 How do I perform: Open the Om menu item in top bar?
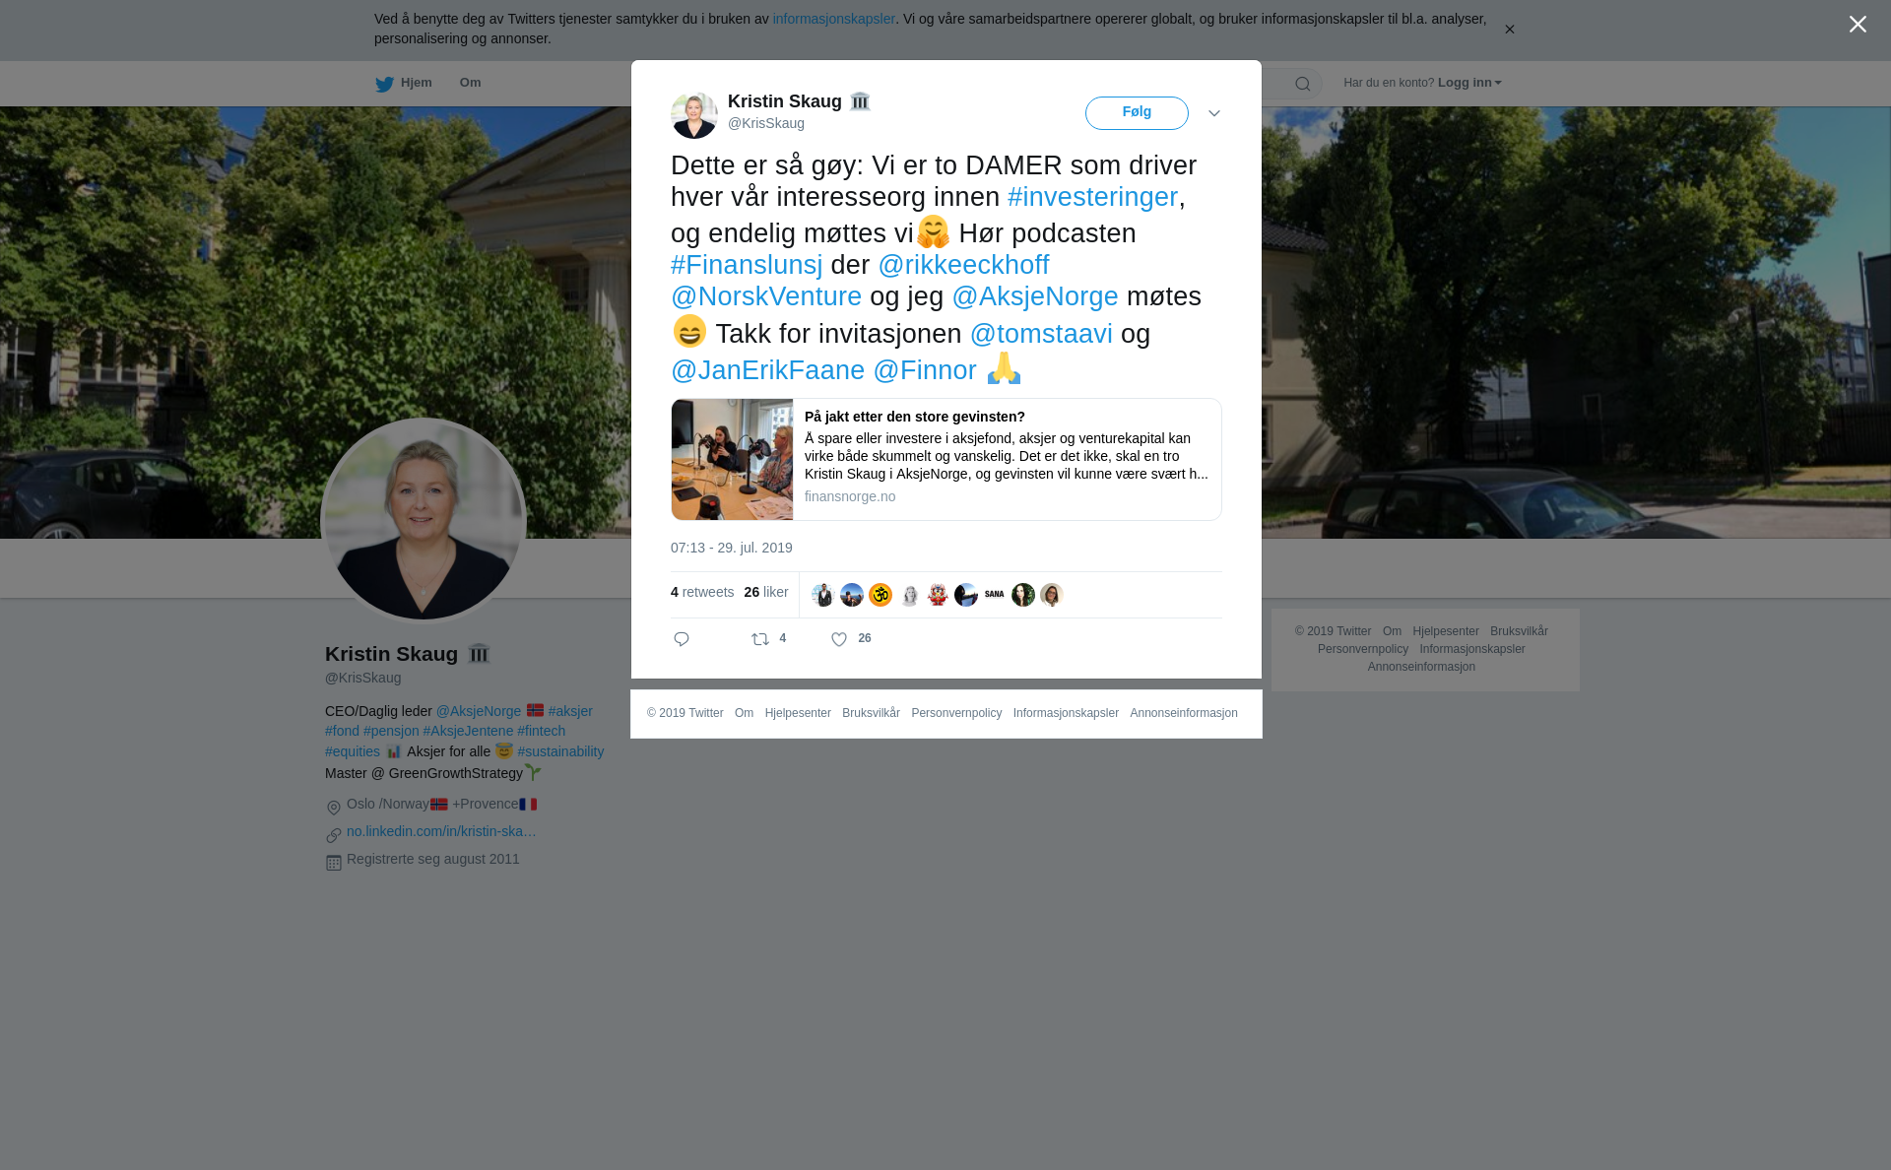point(470,83)
